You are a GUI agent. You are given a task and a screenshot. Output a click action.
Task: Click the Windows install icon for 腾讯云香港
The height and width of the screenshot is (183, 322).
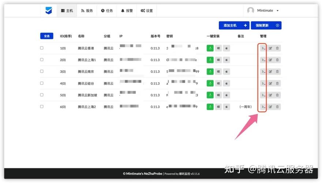click(x=218, y=48)
